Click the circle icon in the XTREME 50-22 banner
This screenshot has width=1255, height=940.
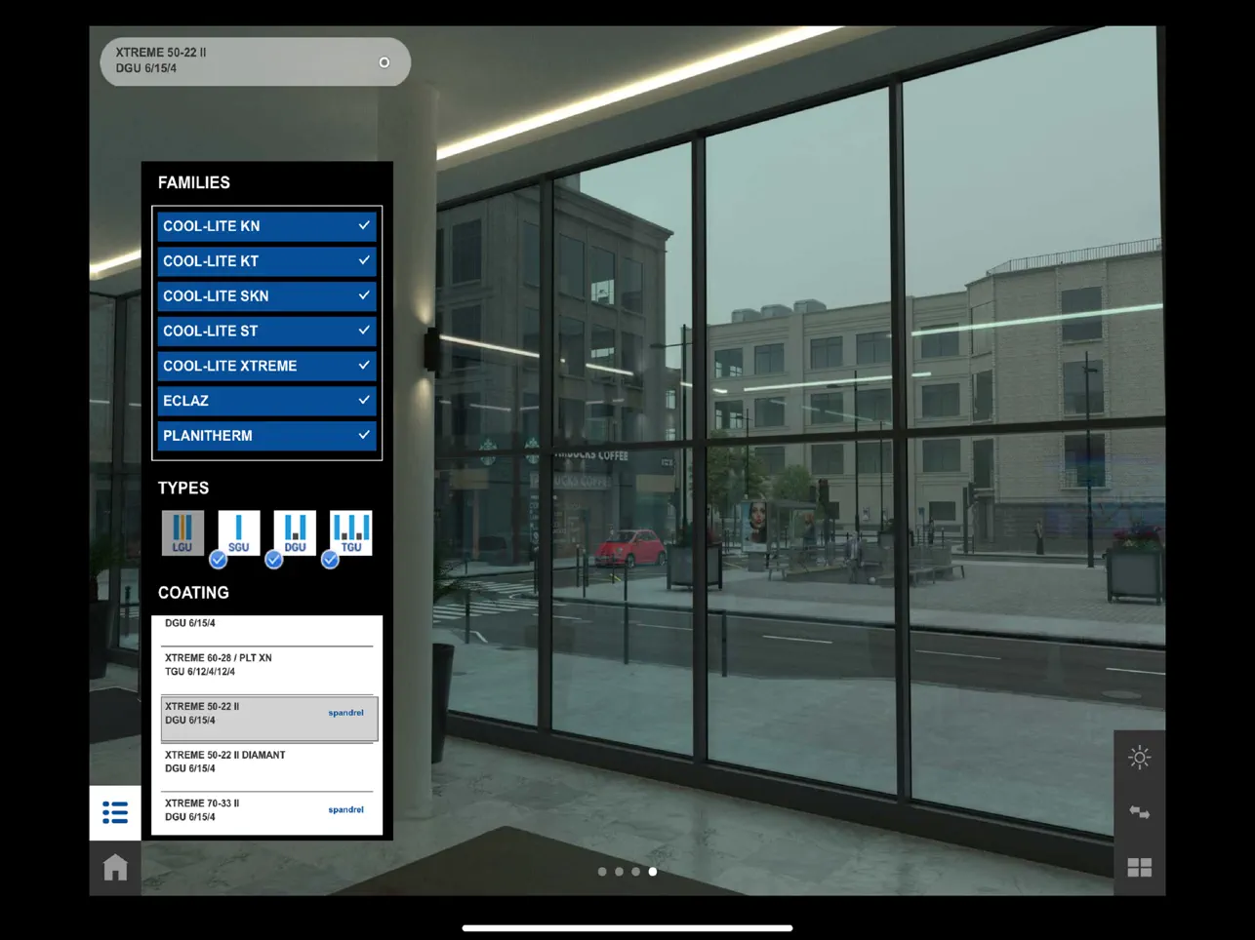[x=384, y=61]
